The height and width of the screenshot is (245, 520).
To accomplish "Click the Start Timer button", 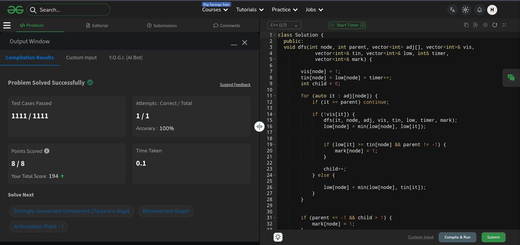I will click(x=347, y=25).
